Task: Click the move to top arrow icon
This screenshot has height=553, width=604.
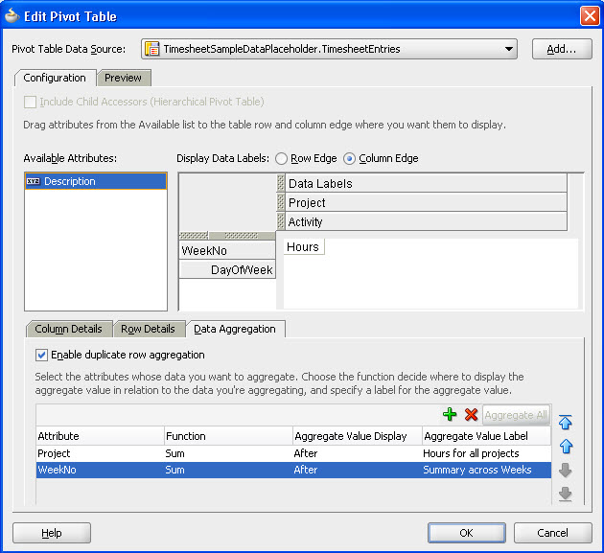Action: click(x=566, y=423)
